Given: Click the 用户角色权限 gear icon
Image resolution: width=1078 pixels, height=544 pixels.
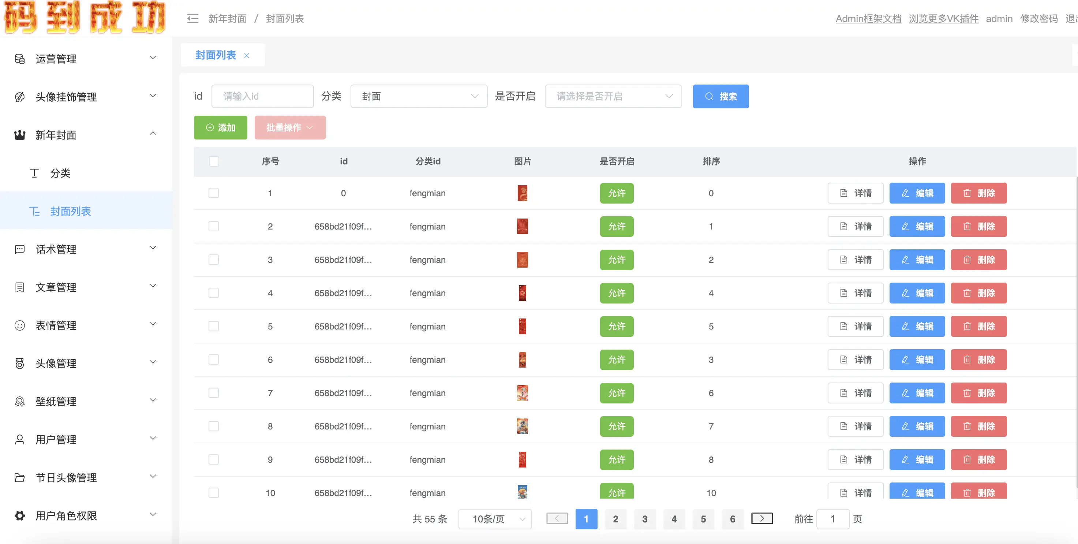Looking at the screenshot, I should (x=20, y=515).
